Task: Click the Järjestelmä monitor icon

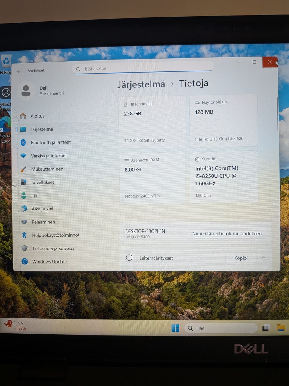Action: click(x=23, y=129)
